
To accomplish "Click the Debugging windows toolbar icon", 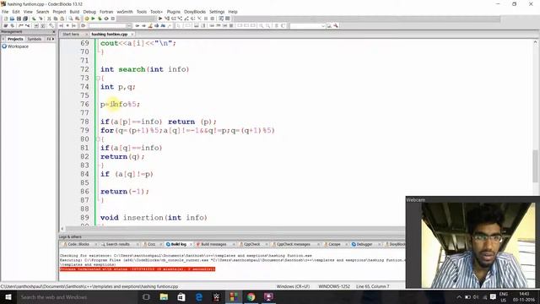I will 221,19.
